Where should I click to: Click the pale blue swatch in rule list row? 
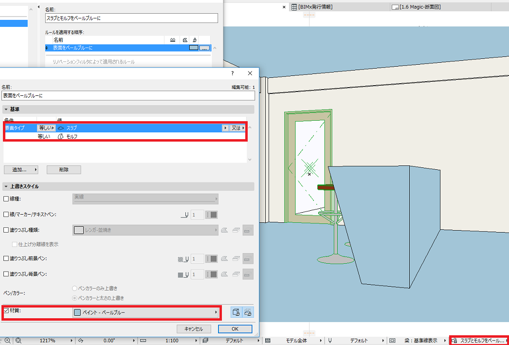click(194, 48)
